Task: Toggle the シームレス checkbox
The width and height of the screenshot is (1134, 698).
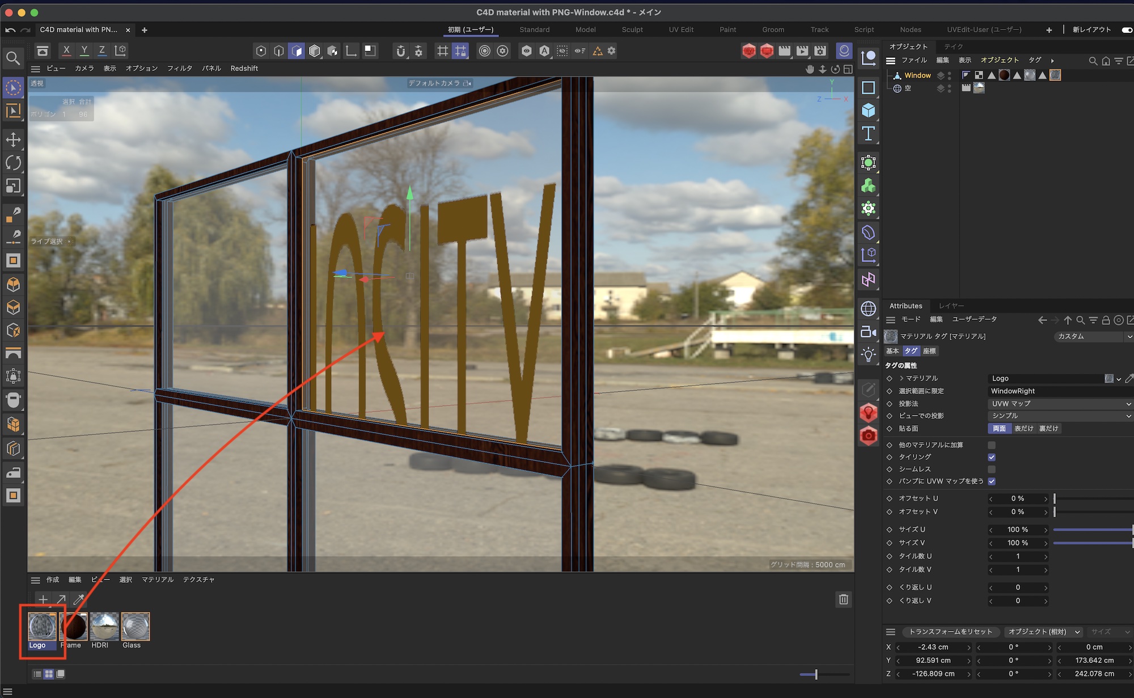Action: click(992, 469)
